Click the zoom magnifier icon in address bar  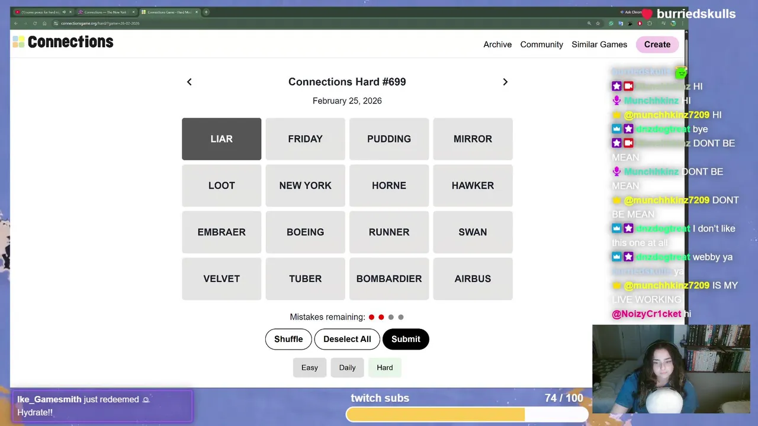point(589,24)
